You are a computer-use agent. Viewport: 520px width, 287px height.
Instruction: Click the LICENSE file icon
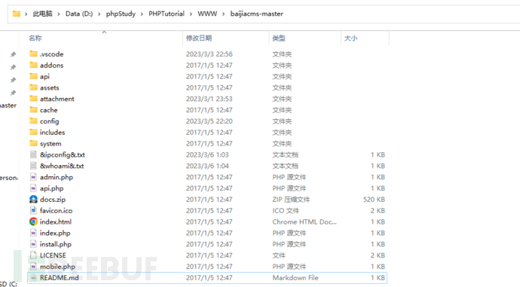point(33,255)
